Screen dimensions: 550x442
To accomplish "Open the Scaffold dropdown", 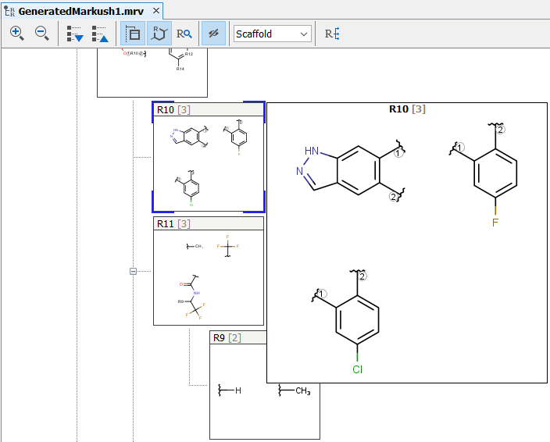I will (273, 34).
